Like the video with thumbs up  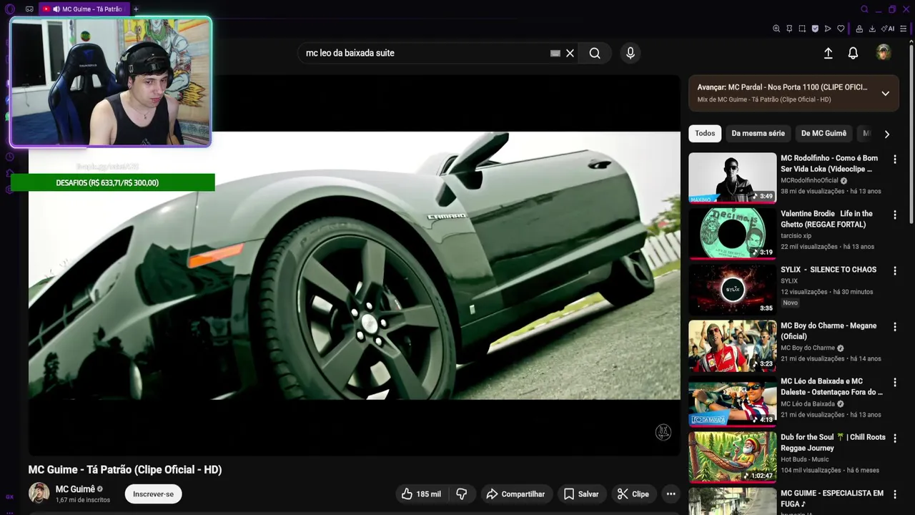421,494
